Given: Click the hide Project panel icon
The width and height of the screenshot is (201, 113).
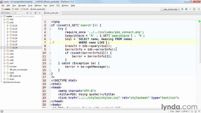Looking at the screenshot, I should (x=40, y=13).
